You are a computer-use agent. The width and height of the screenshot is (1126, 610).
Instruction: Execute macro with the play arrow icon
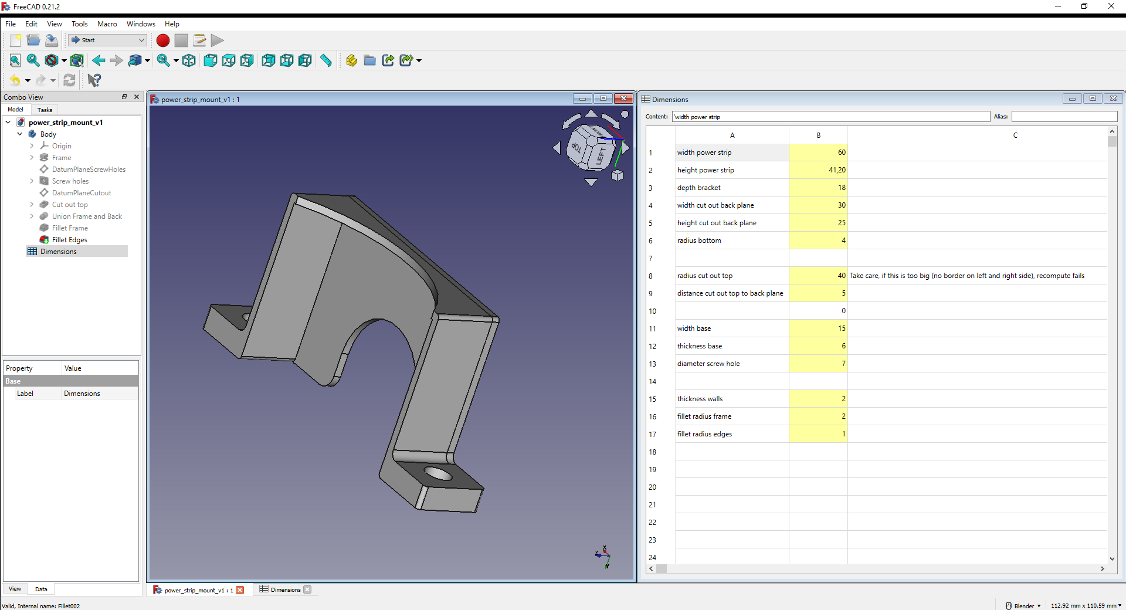217,40
